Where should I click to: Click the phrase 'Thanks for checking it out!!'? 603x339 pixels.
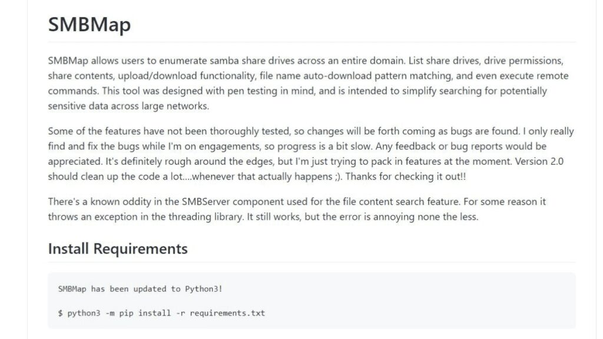406,177
